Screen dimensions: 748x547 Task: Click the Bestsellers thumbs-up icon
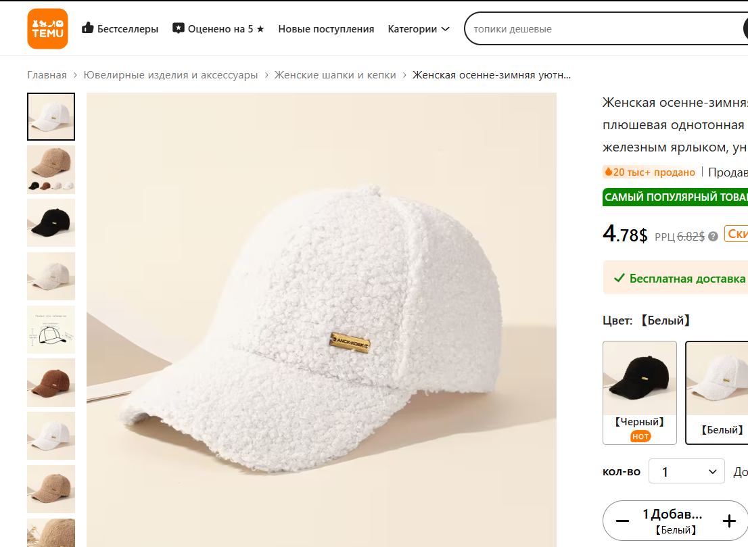[x=88, y=28]
